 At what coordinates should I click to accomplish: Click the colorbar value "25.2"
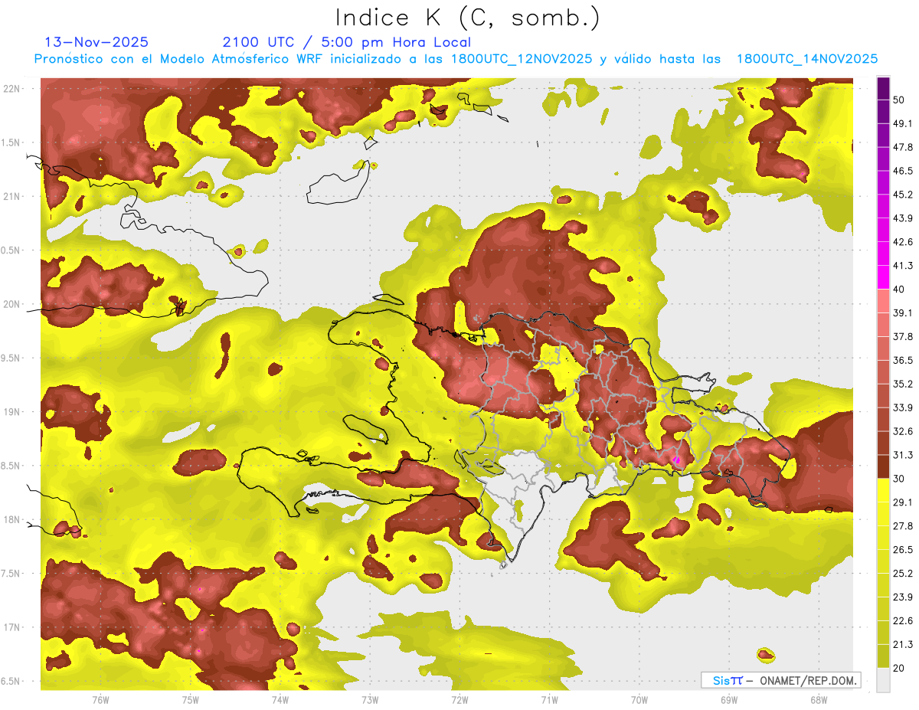[902, 574]
